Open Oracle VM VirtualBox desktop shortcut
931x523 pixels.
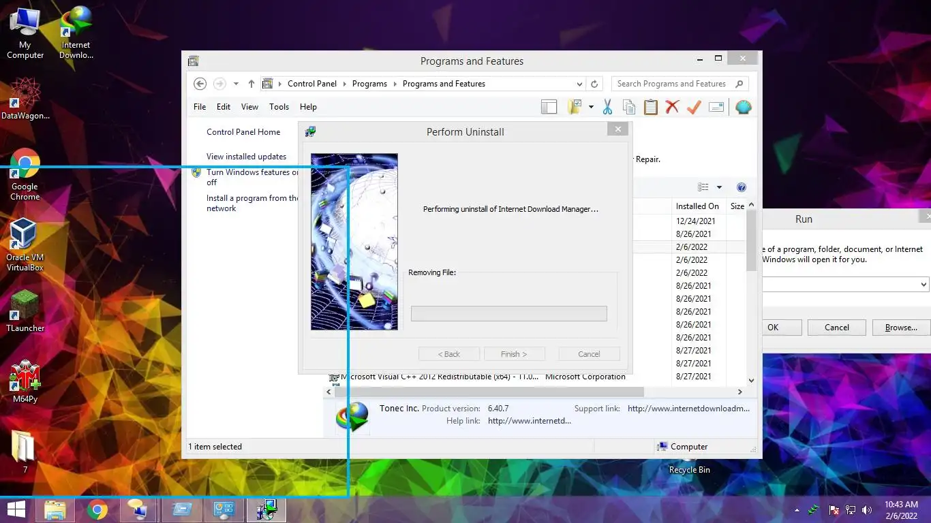[25, 245]
